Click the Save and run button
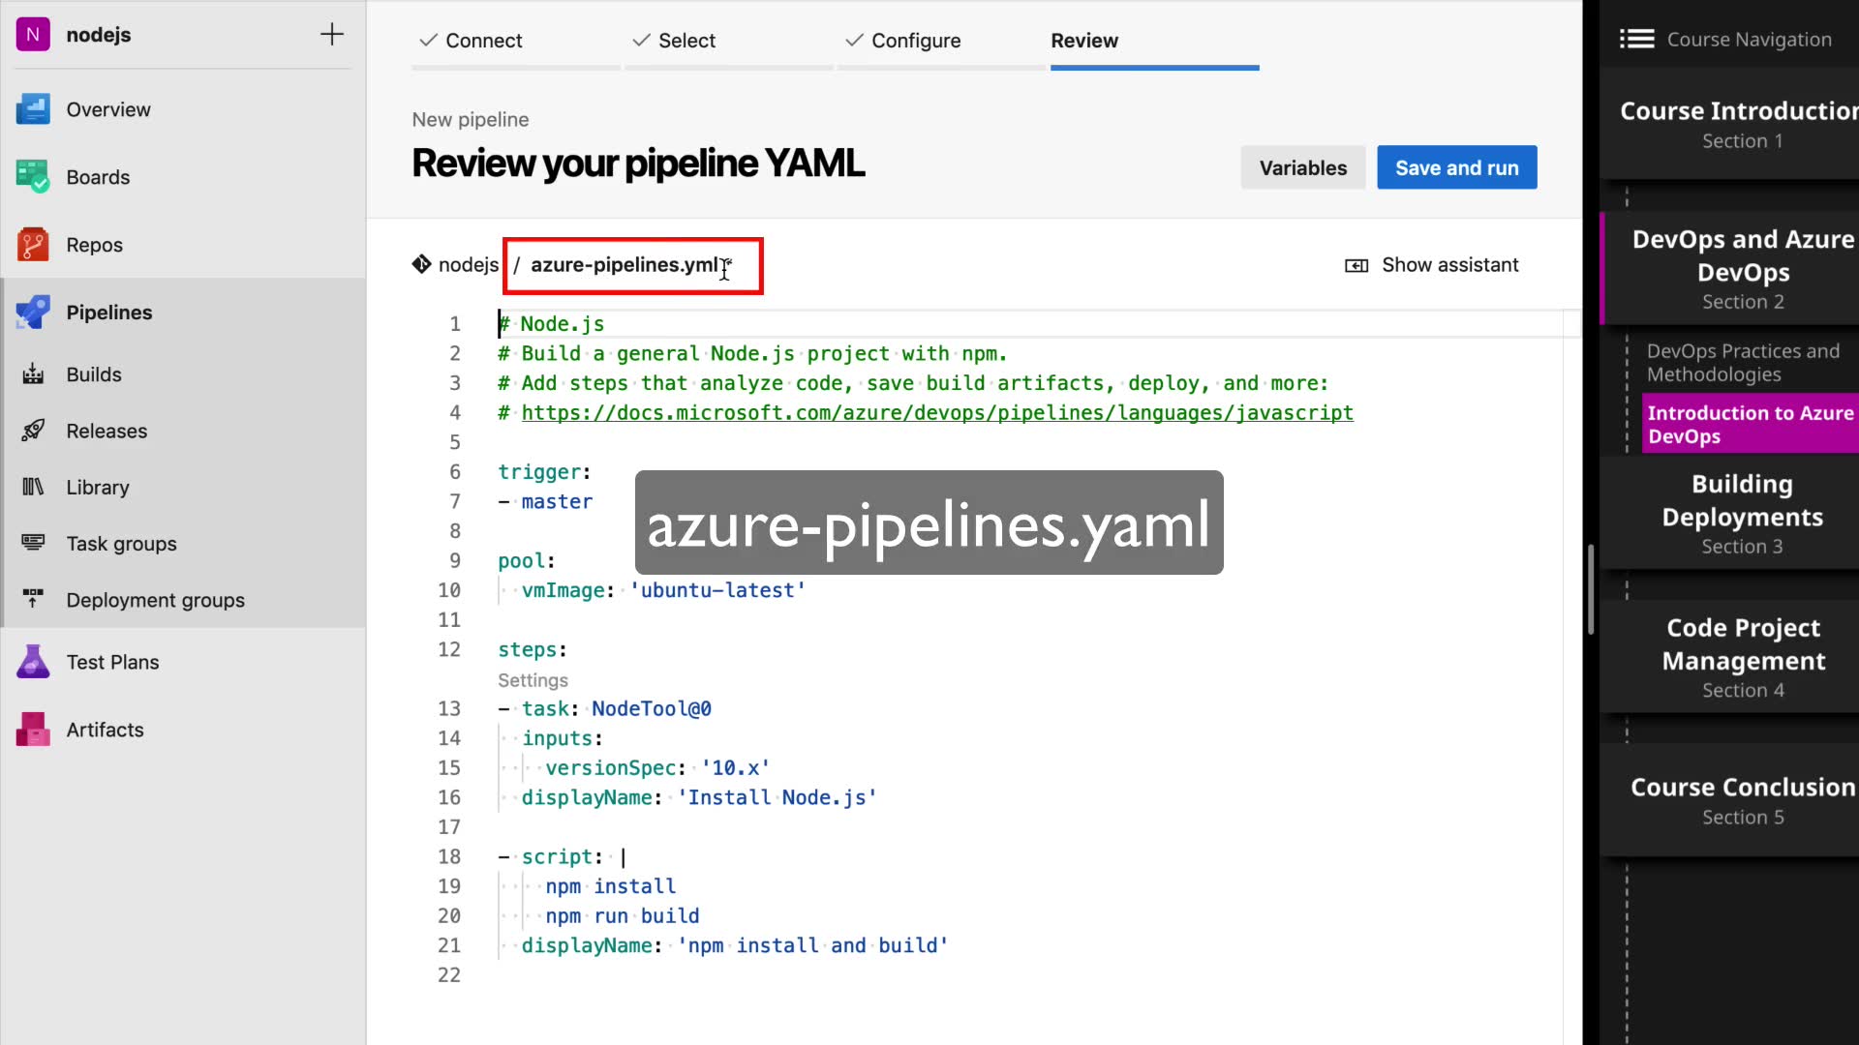Viewport: 1859px width, 1045px height. tap(1456, 167)
